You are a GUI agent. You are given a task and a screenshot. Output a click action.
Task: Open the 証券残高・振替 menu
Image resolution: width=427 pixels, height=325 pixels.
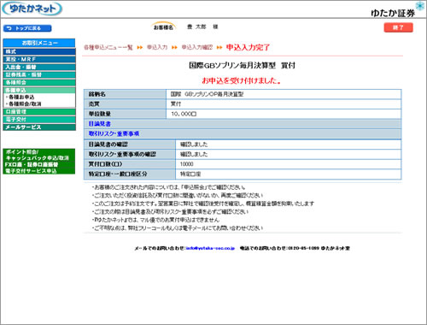(39, 74)
